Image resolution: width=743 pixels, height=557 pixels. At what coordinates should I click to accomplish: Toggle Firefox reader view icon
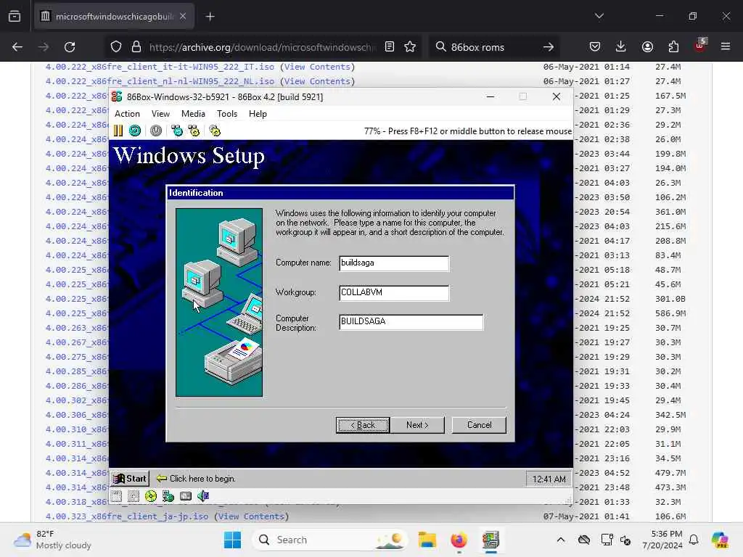[390, 47]
